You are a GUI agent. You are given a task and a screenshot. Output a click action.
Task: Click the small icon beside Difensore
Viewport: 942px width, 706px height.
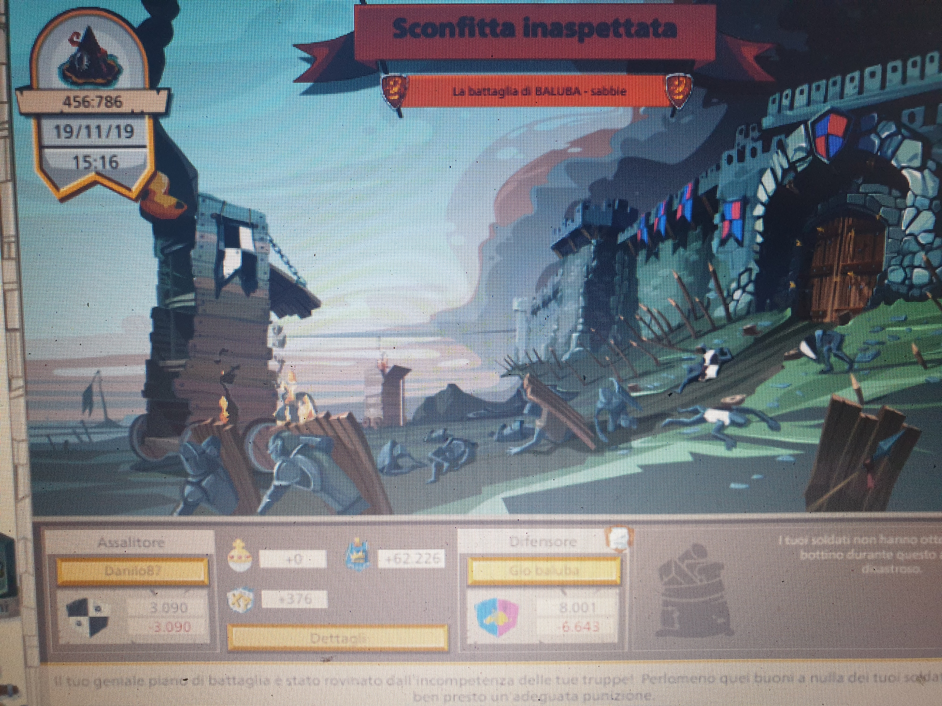tap(620, 539)
